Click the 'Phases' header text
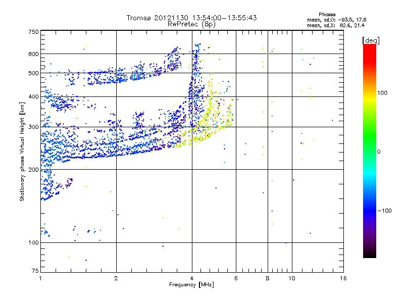The width and height of the screenshot is (404, 303). [327, 15]
